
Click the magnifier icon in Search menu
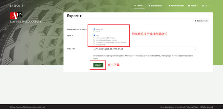coord(135,6)
